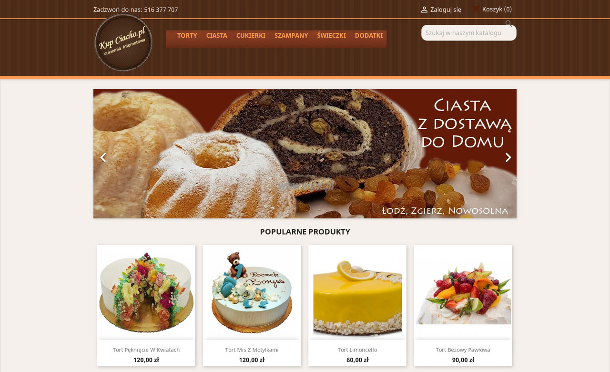
Task: Go to previous slide with left arrow
Action: (x=103, y=157)
